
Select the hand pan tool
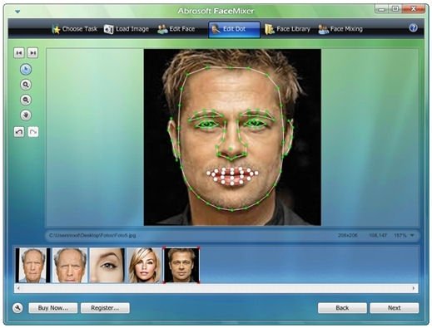click(x=26, y=115)
